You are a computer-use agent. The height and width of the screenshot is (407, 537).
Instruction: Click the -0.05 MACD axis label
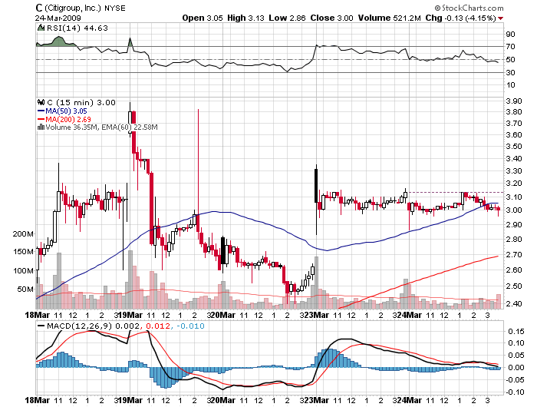click(514, 379)
